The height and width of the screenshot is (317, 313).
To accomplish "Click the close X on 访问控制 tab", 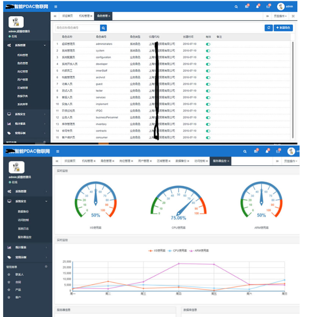I will [207, 161].
